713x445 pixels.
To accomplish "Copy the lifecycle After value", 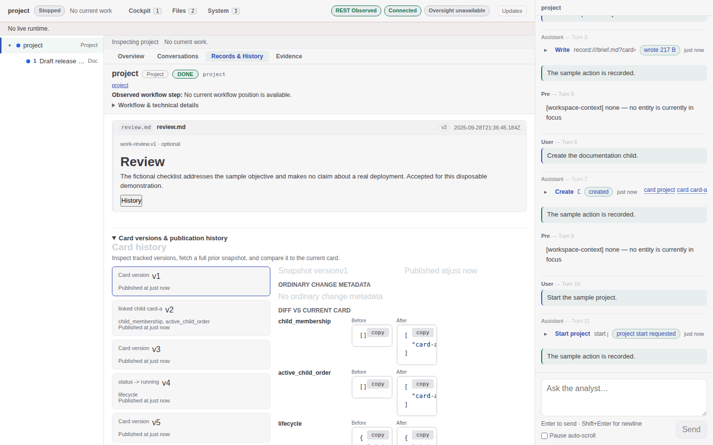I will (x=423, y=435).
